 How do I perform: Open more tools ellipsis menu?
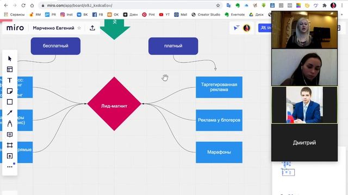coord(10,167)
